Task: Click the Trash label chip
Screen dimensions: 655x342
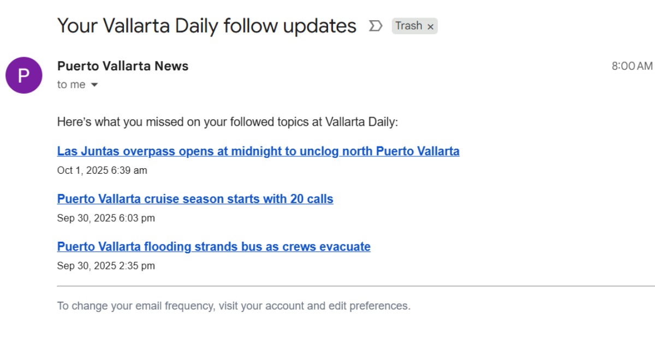Action: click(x=408, y=26)
